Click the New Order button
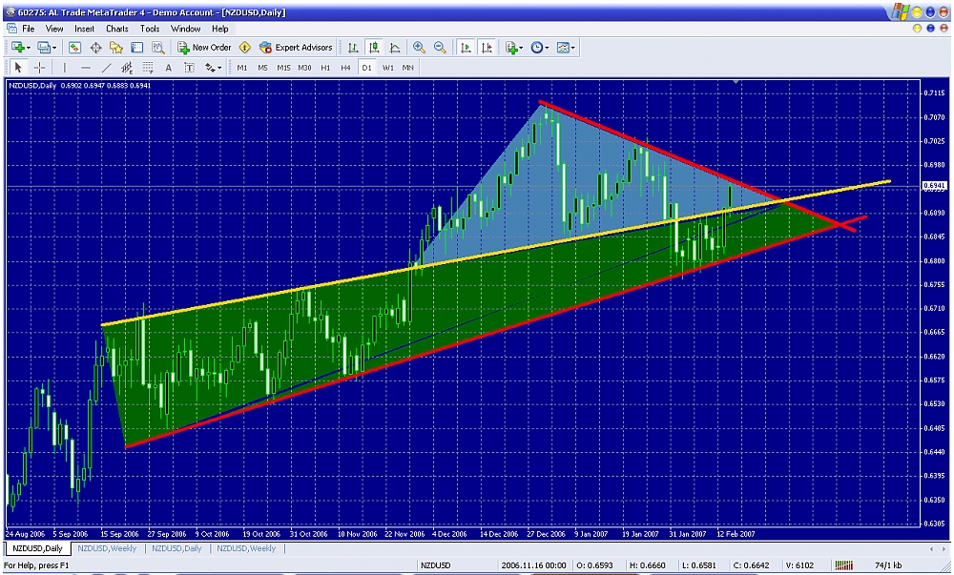 [204, 48]
